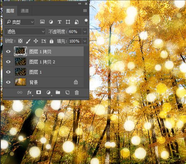Screen dimensions: 186x164
Task: Open the 类型 filter type dropdown
Action: [19, 22]
